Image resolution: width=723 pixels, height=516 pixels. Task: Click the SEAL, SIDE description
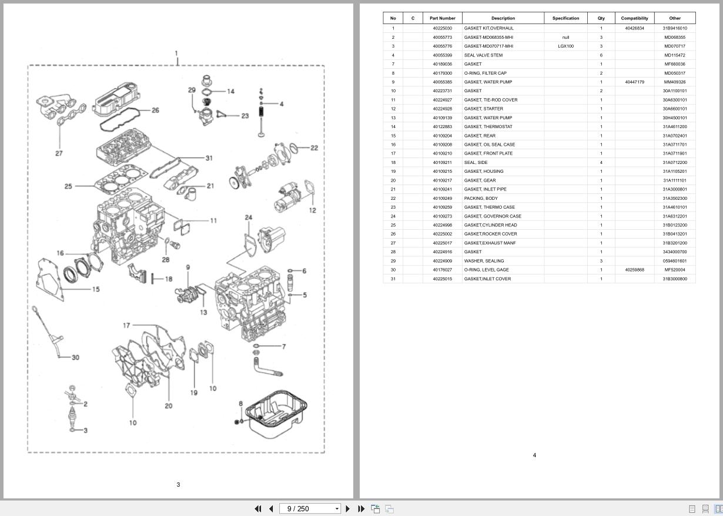476,163
